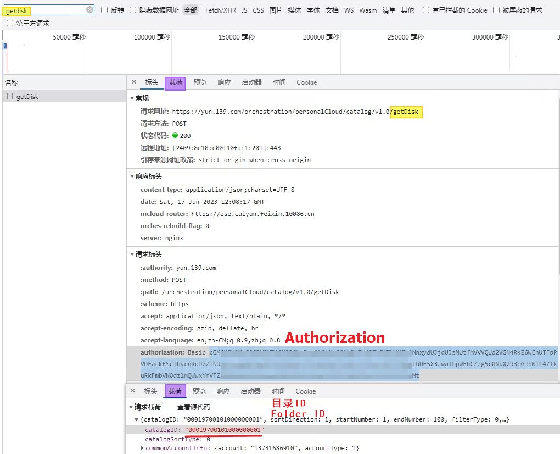
Task: Switch to the 响应 tab in upper panel
Action: 224,82
